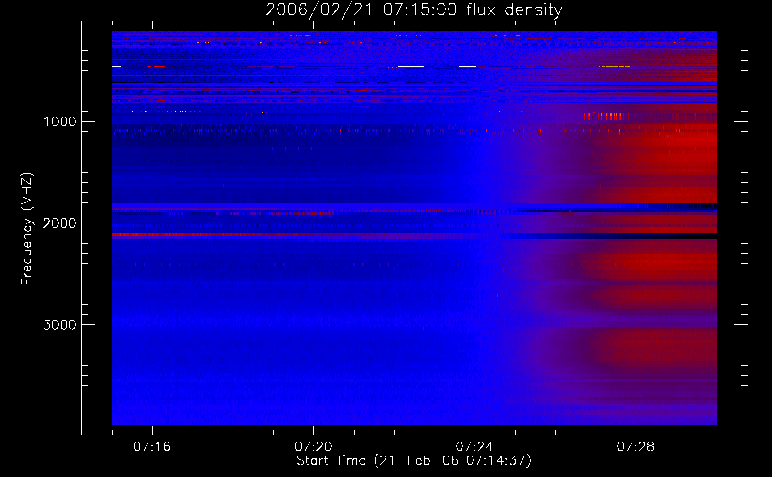Click the 'Start Time (21-Feb-06 07:14:37)' label
This screenshot has width=772, height=477.
(414, 461)
